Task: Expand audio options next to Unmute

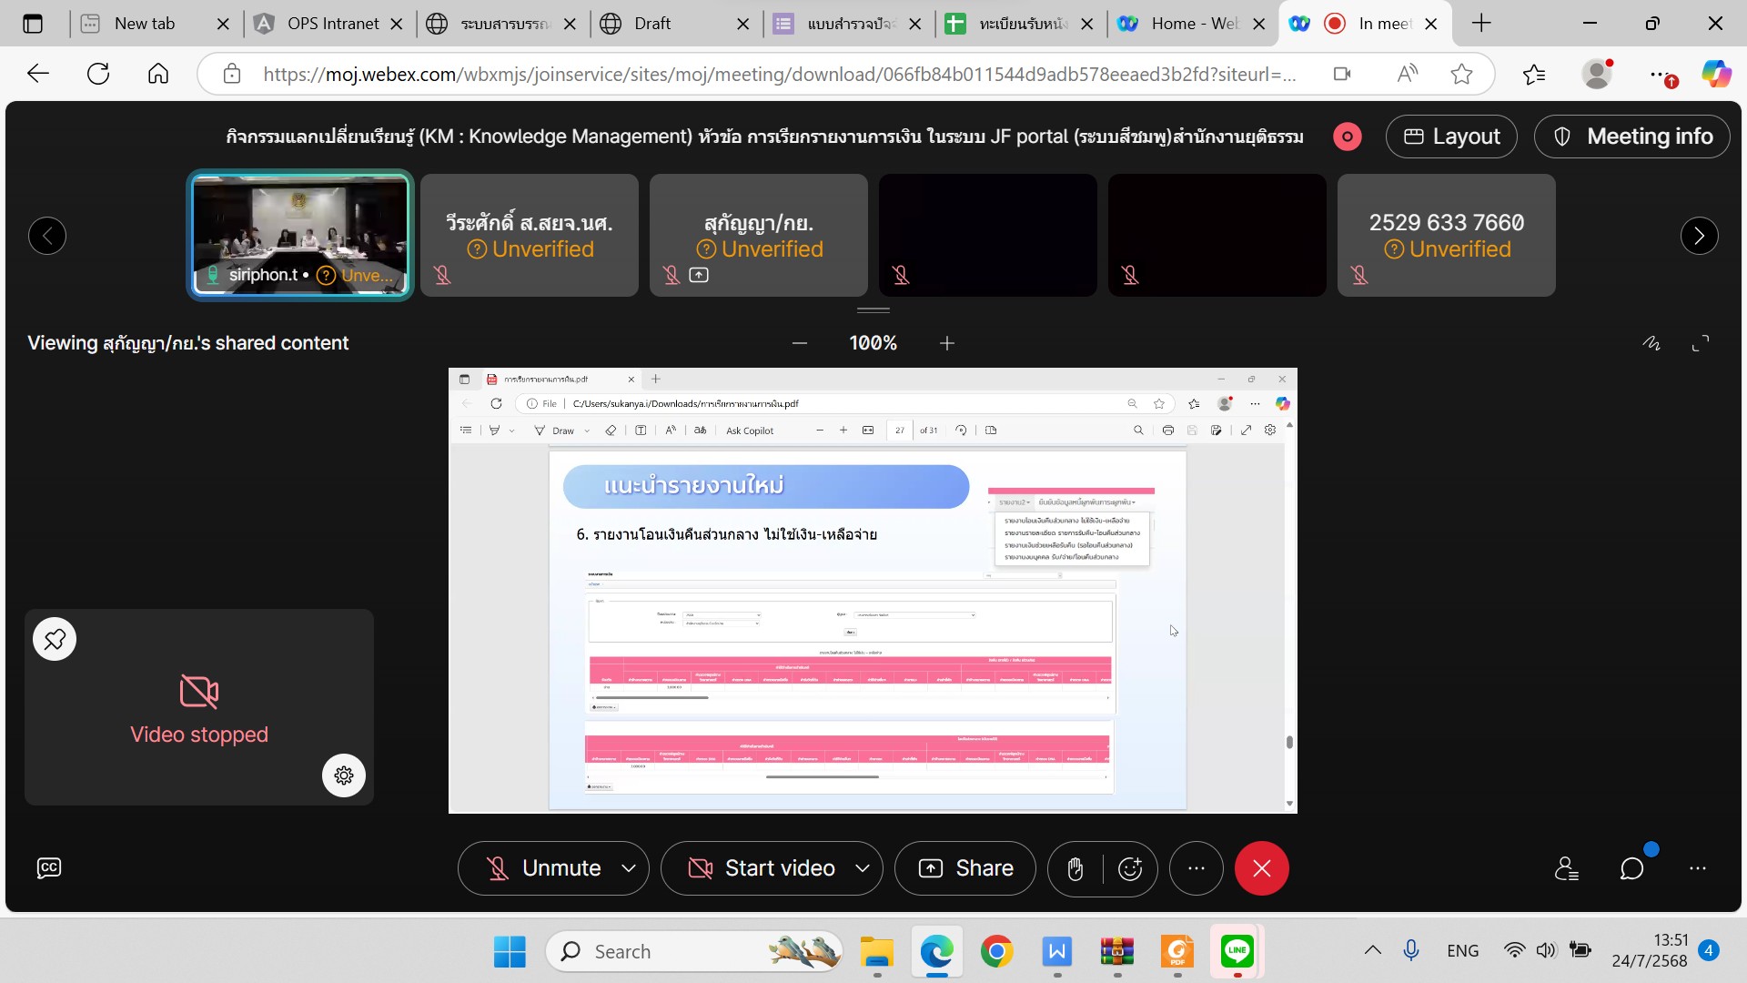Action: coord(629,868)
